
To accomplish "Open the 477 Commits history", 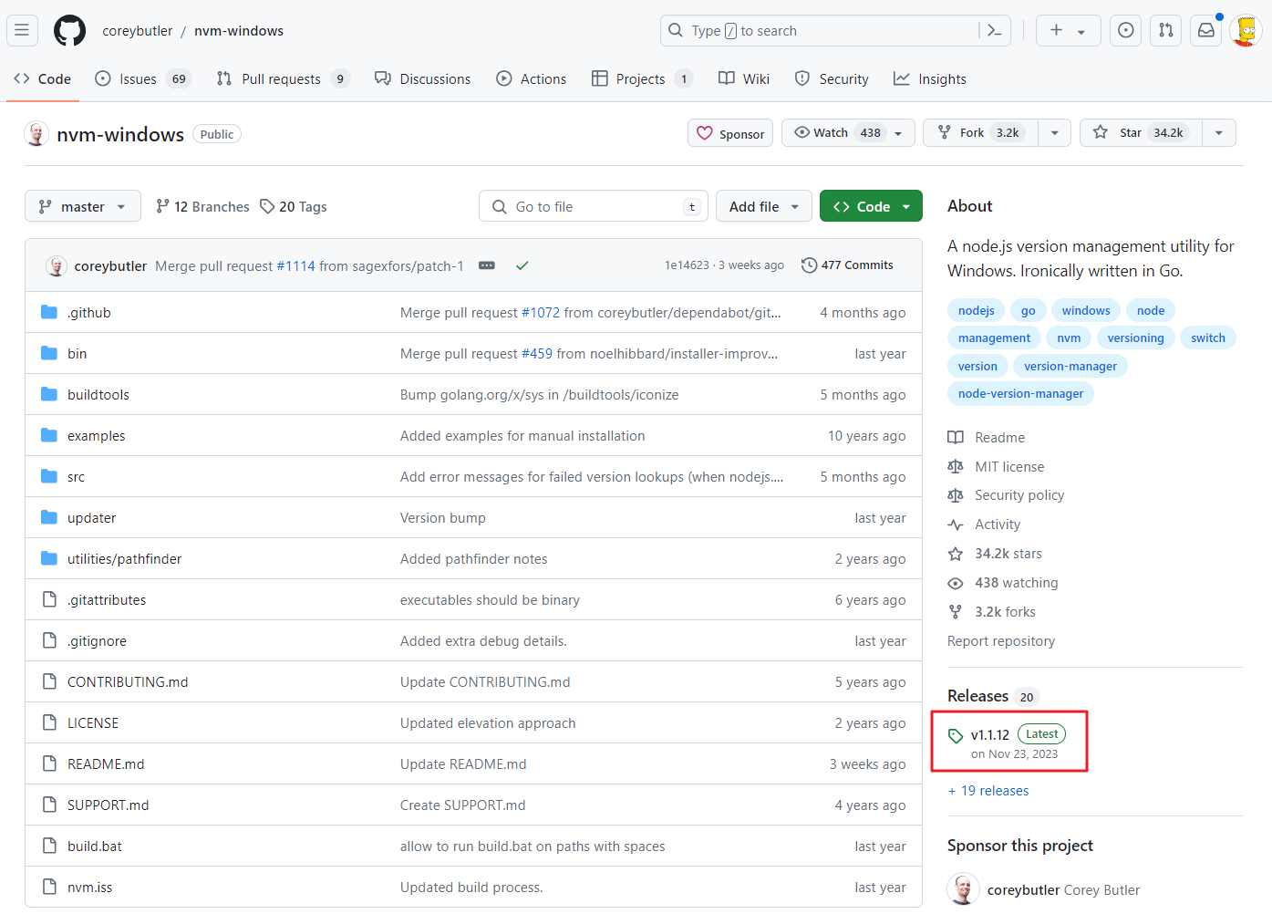I will 847,265.
